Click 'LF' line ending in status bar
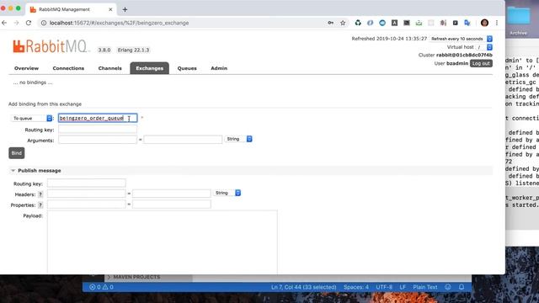This screenshot has width=539, height=303. [x=403, y=287]
